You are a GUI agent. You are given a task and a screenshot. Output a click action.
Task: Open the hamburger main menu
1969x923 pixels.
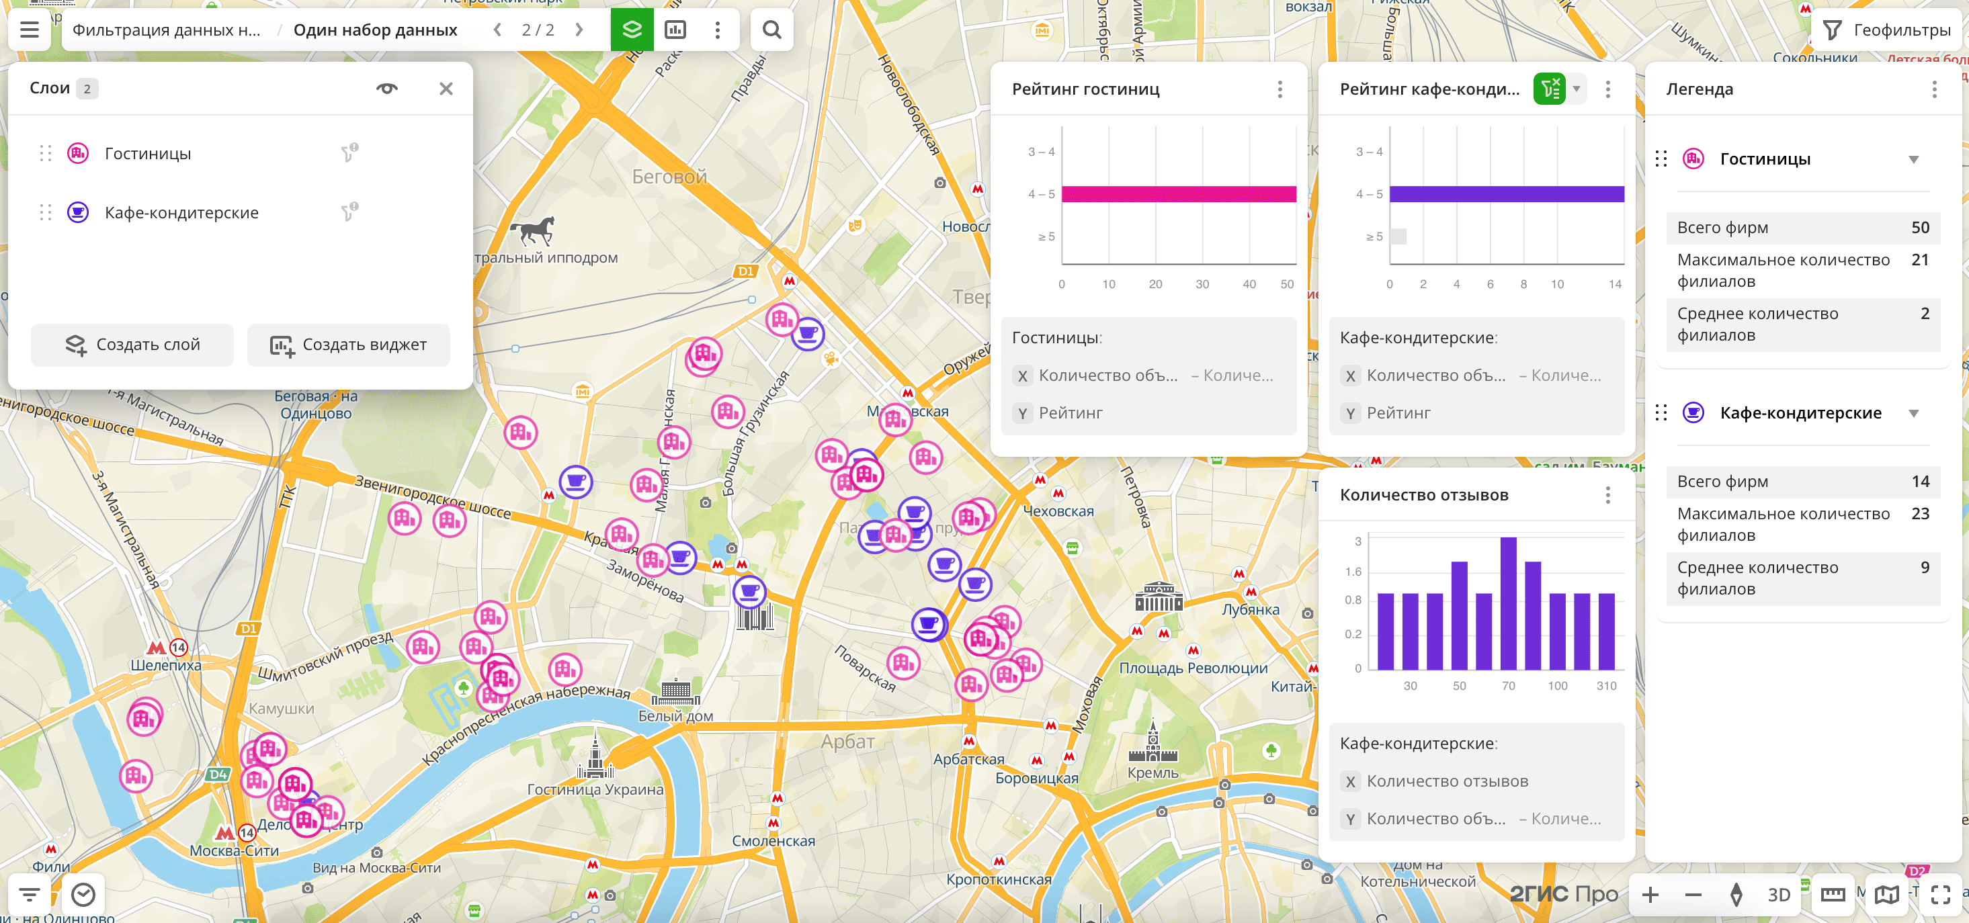pyautogui.click(x=29, y=30)
